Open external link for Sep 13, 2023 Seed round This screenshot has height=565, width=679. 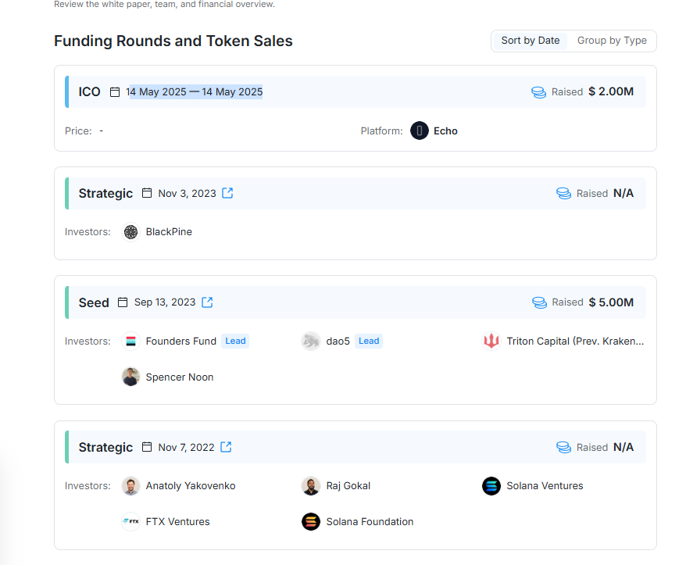click(207, 302)
